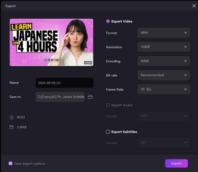
Task: Select the Export Video radio button
Action: (x=108, y=21)
